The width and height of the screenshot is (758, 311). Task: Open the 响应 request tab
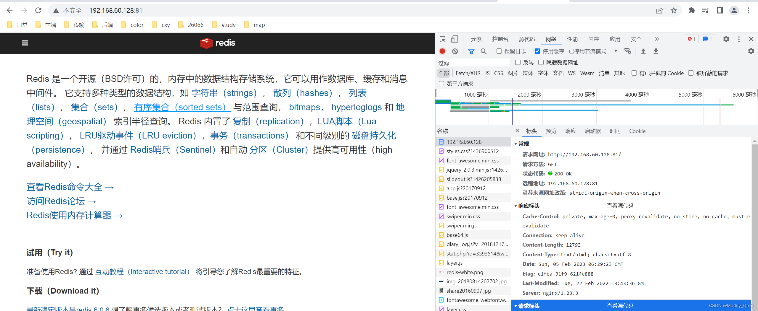[571, 131]
